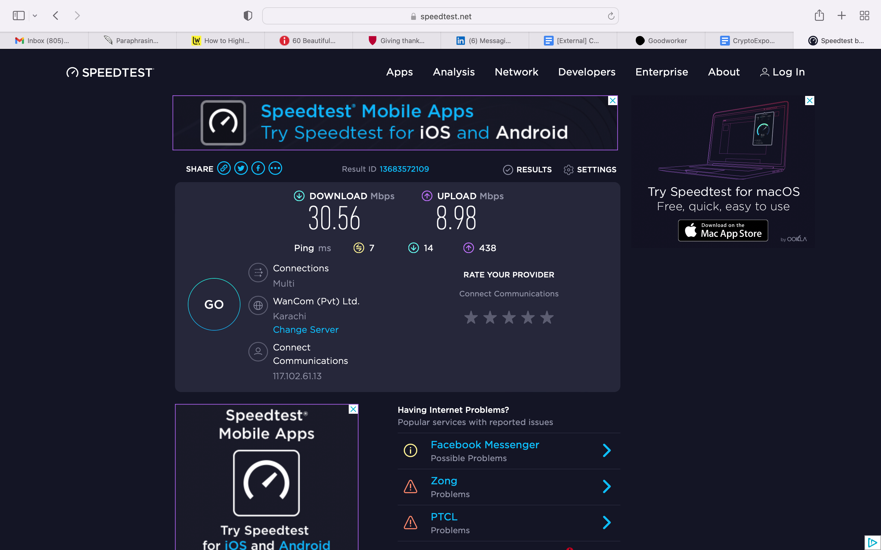Switch to the Giving thanks tab
Viewport: 881px width, 550px height.
pyautogui.click(x=396, y=40)
